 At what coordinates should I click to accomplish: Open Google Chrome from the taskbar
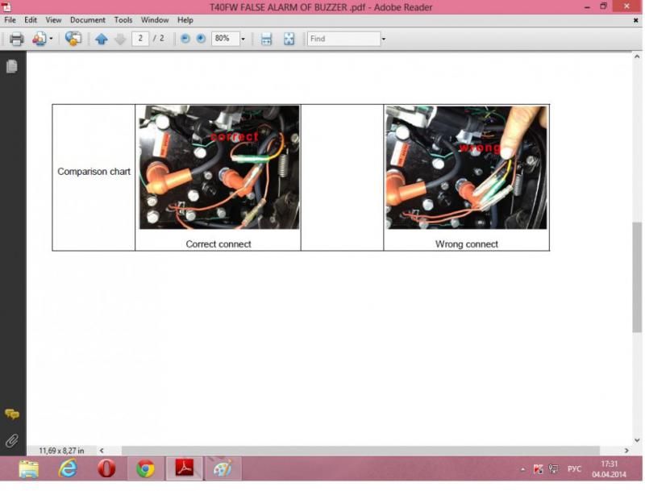tap(145, 468)
